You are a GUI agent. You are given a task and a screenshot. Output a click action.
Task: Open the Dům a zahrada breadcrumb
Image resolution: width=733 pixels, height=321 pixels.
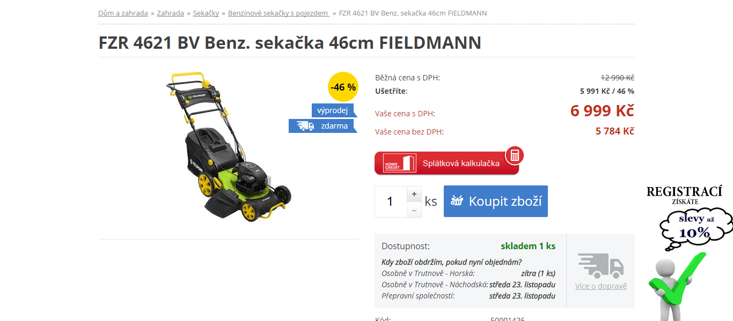123,13
